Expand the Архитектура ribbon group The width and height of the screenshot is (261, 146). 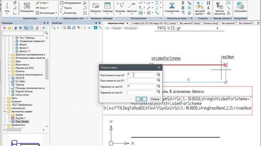(57, 18)
